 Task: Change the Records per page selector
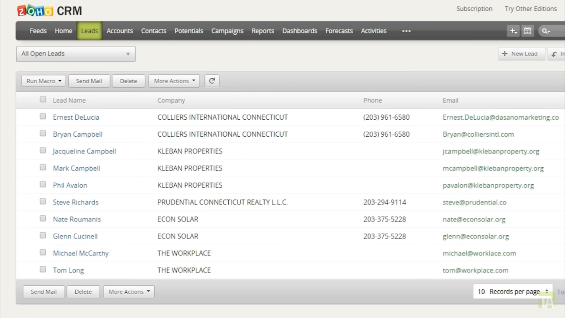point(513,291)
